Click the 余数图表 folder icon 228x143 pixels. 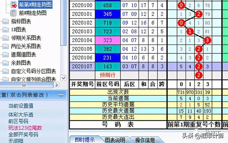click(x=6, y=63)
